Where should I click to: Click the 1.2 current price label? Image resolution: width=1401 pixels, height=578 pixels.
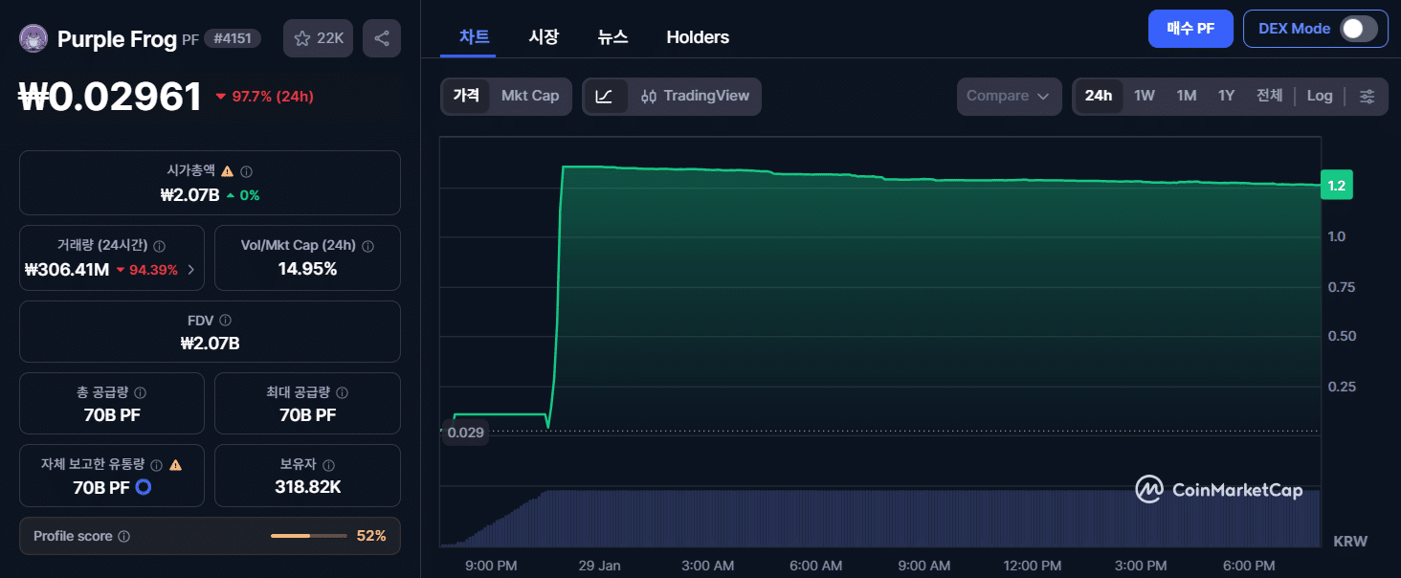[1337, 187]
